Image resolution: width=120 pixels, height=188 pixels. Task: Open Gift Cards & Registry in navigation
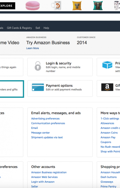19,28
